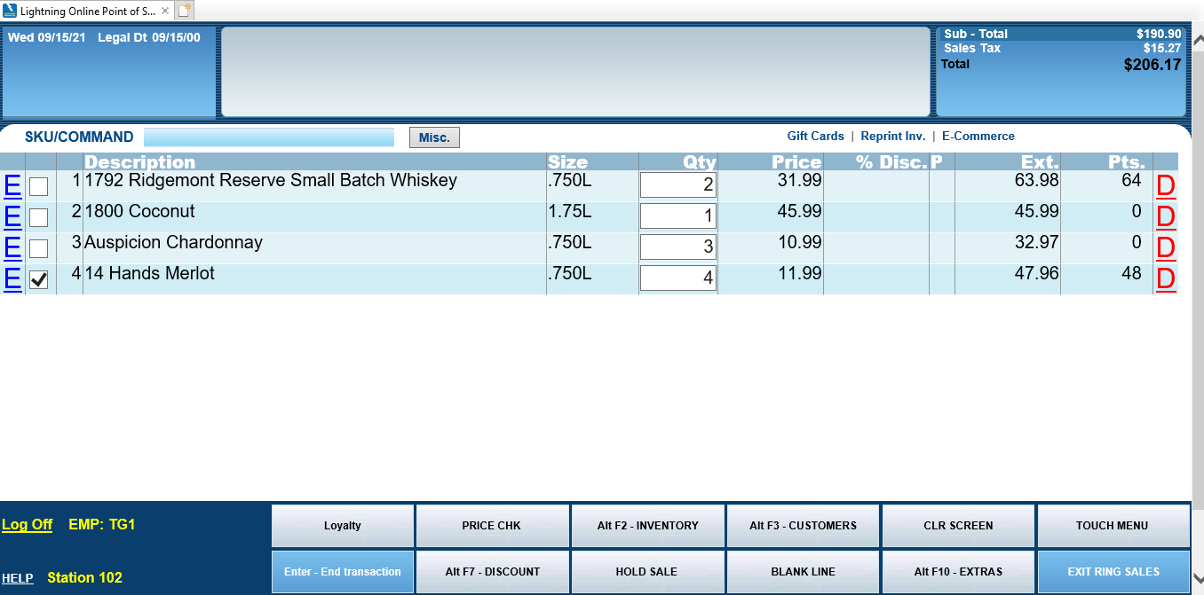Click the CLR SCREEN button
The width and height of the screenshot is (1204, 595).
(x=958, y=526)
